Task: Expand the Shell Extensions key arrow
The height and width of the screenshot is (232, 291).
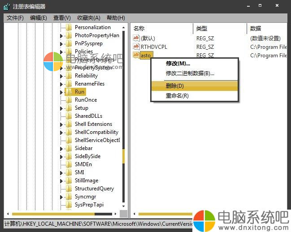Action: tap(61, 125)
